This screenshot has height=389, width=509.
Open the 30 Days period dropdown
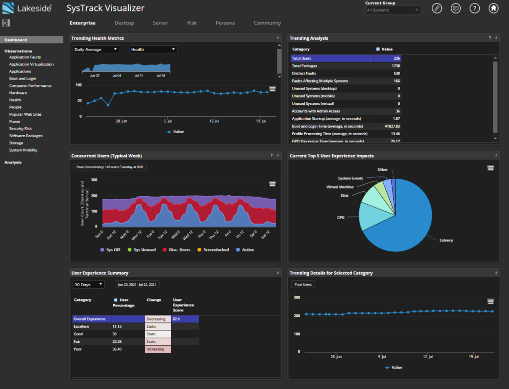coord(88,285)
